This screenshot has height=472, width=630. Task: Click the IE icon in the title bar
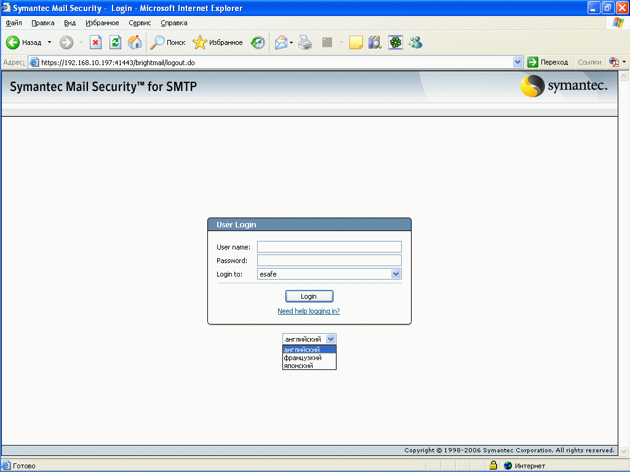(6, 7)
